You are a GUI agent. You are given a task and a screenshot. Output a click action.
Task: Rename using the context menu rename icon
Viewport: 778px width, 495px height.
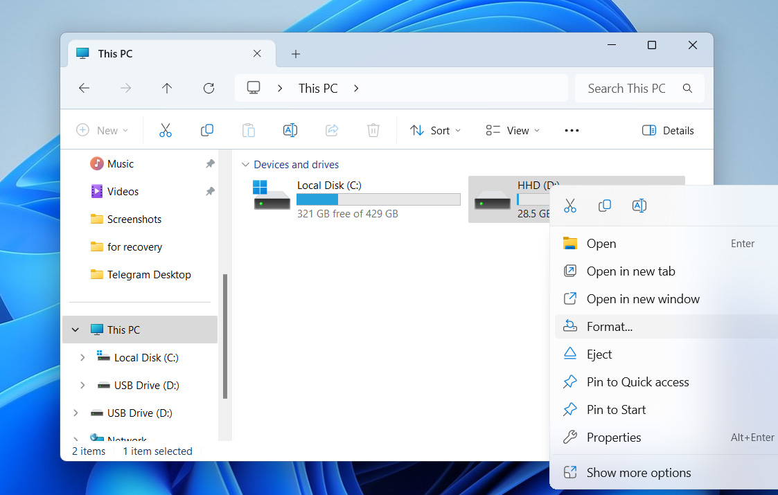pos(639,206)
